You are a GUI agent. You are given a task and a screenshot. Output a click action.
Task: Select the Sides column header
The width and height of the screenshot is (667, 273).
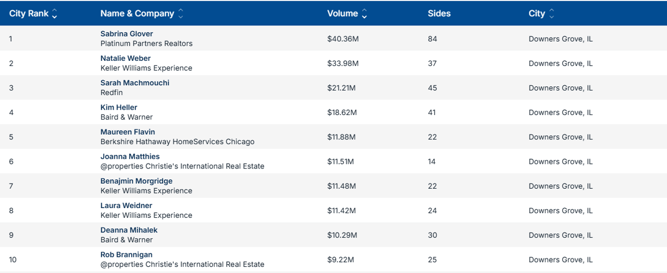point(439,14)
